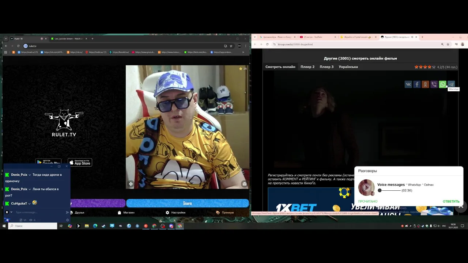Click the 1XBET advertisement banner
This screenshot has height=263, width=468.
[x=360, y=201]
